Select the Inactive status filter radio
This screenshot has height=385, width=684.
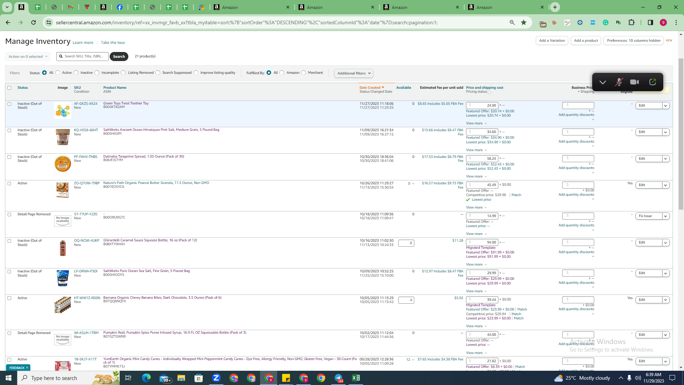click(76, 73)
